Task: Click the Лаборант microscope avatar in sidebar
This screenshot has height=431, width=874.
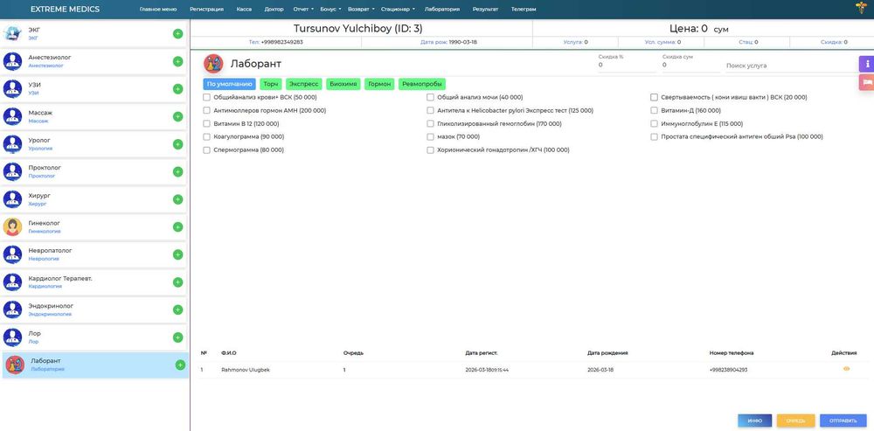Action: pyautogui.click(x=15, y=365)
